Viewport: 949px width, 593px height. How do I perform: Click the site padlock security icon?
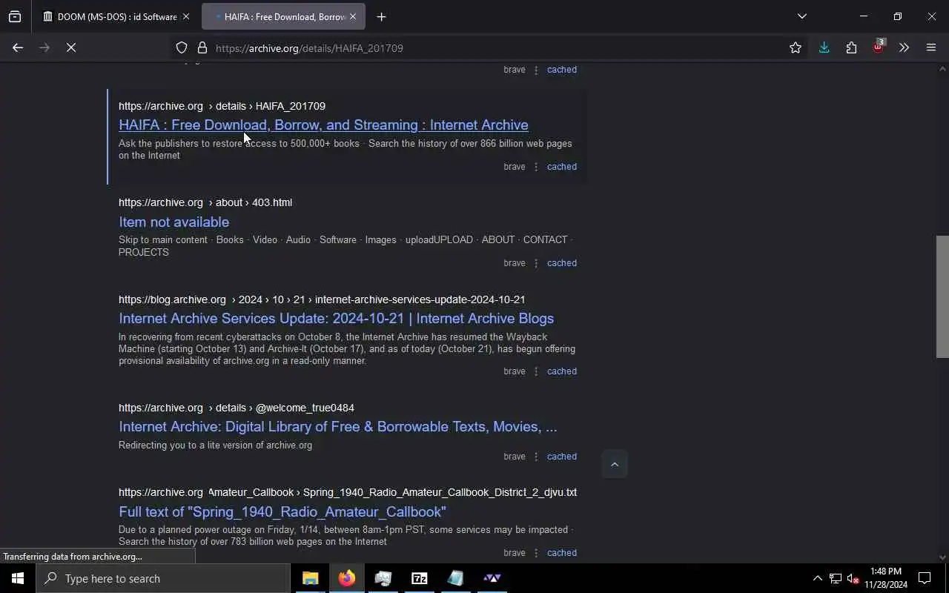pyautogui.click(x=202, y=47)
